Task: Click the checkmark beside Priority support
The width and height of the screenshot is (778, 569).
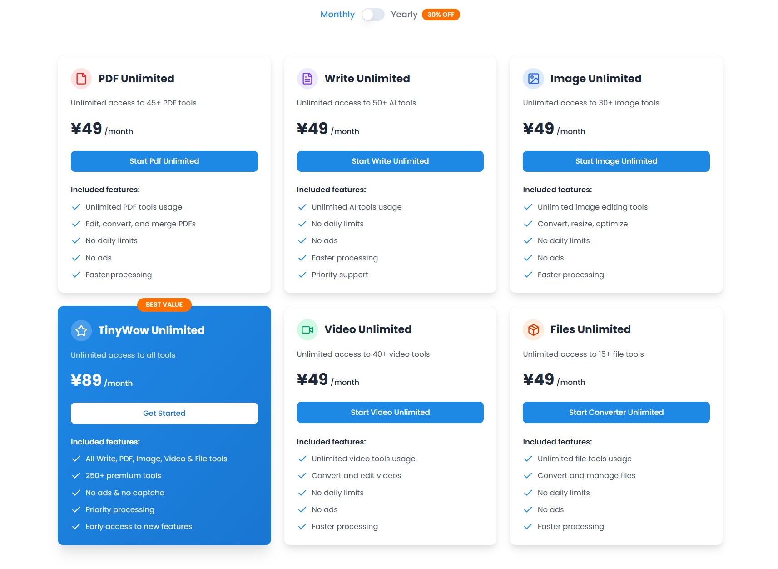Action: pyautogui.click(x=302, y=275)
